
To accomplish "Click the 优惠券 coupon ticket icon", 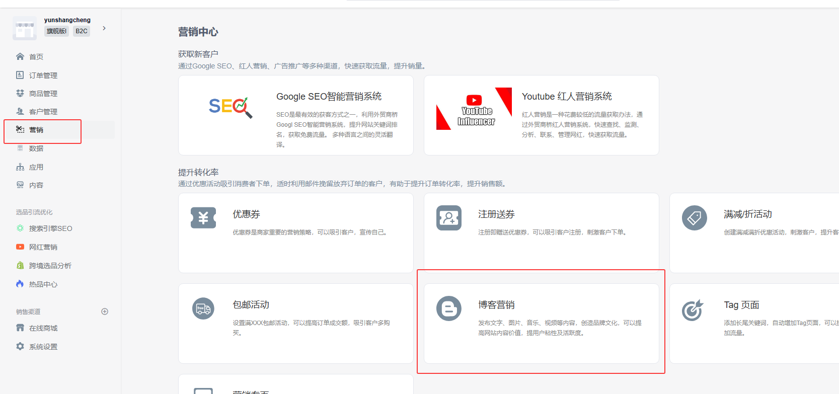I will point(203,218).
